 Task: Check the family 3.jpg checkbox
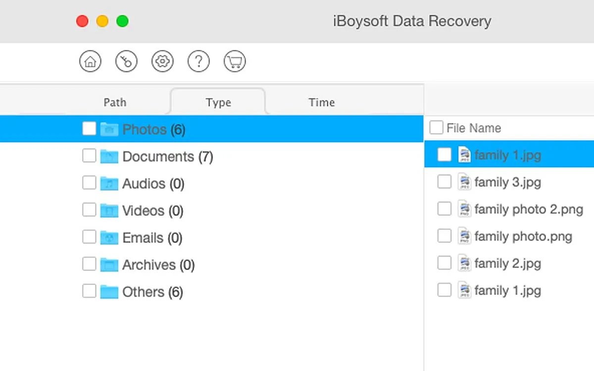[445, 182]
